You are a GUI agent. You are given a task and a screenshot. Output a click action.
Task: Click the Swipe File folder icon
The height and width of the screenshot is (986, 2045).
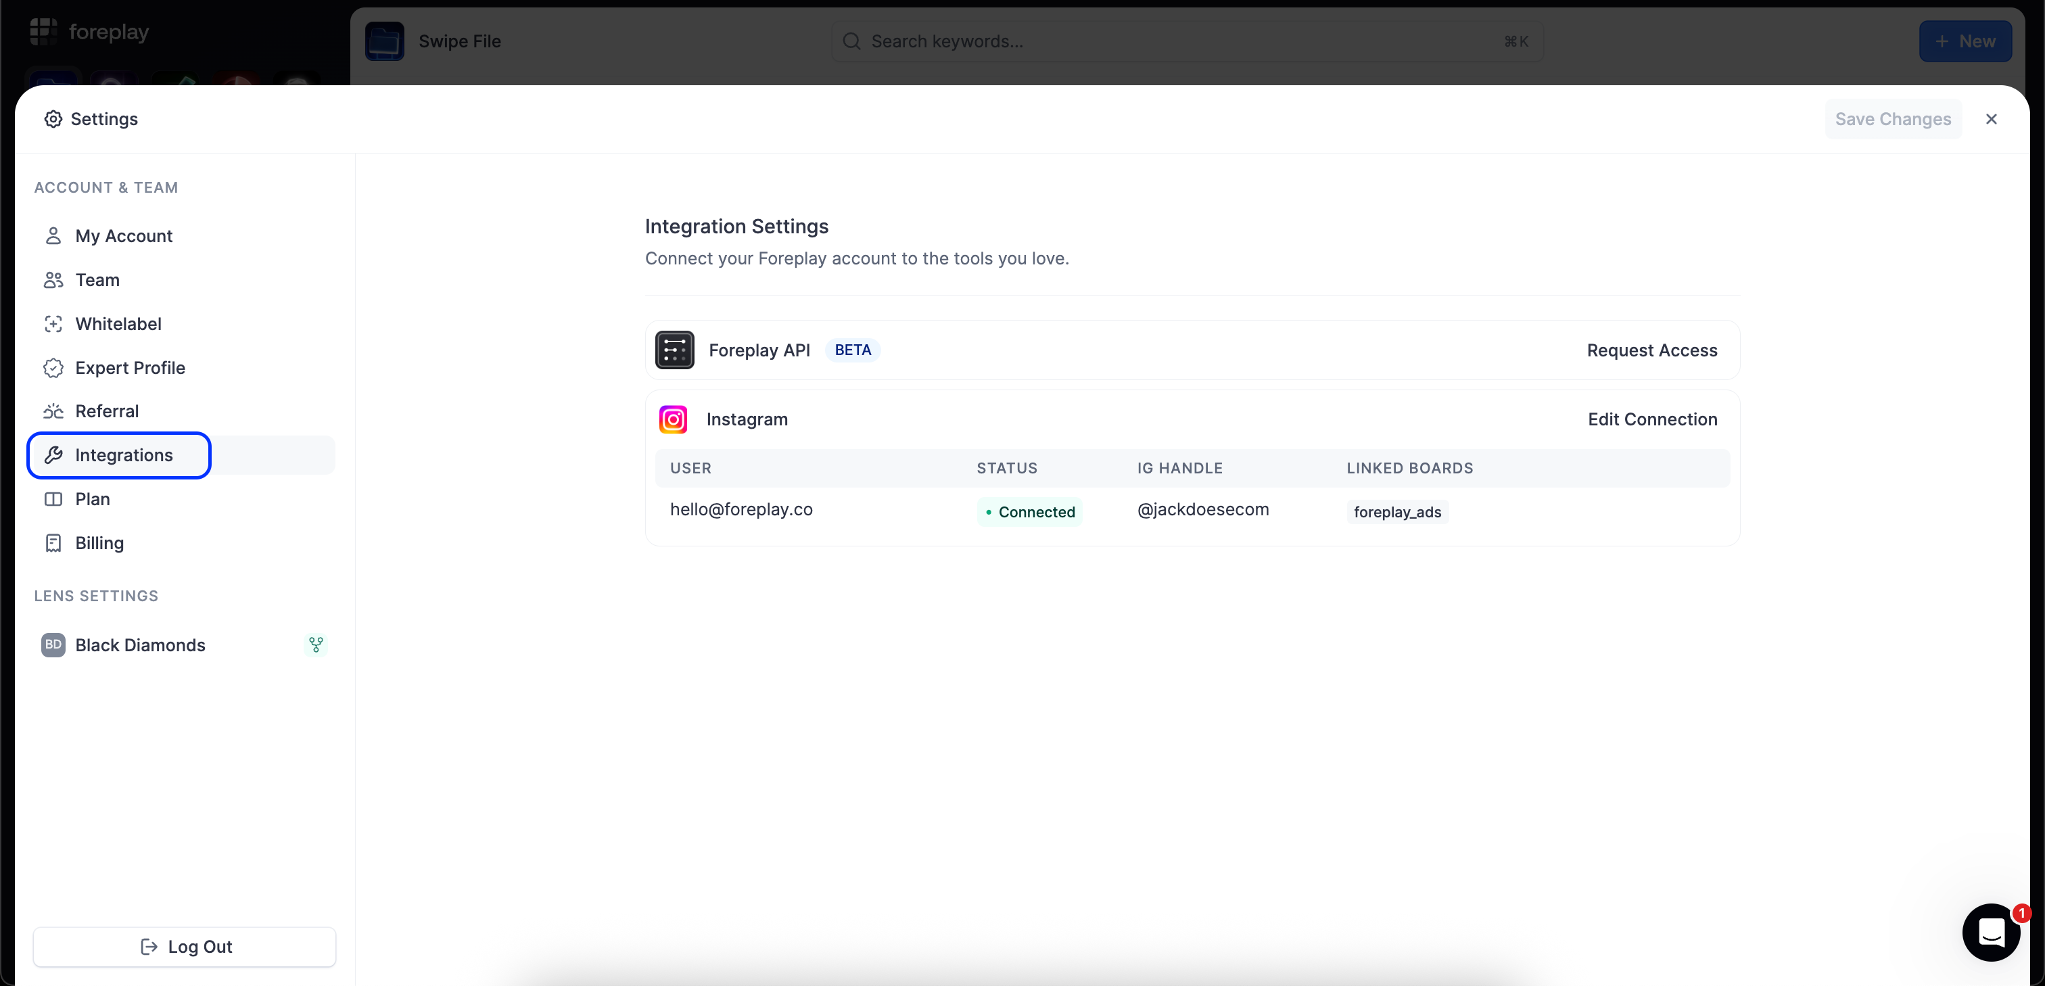[x=384, y=41]
